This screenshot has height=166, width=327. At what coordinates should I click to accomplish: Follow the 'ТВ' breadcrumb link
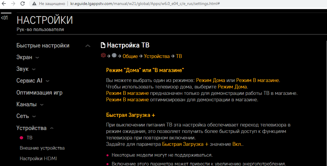pos(179,56)
